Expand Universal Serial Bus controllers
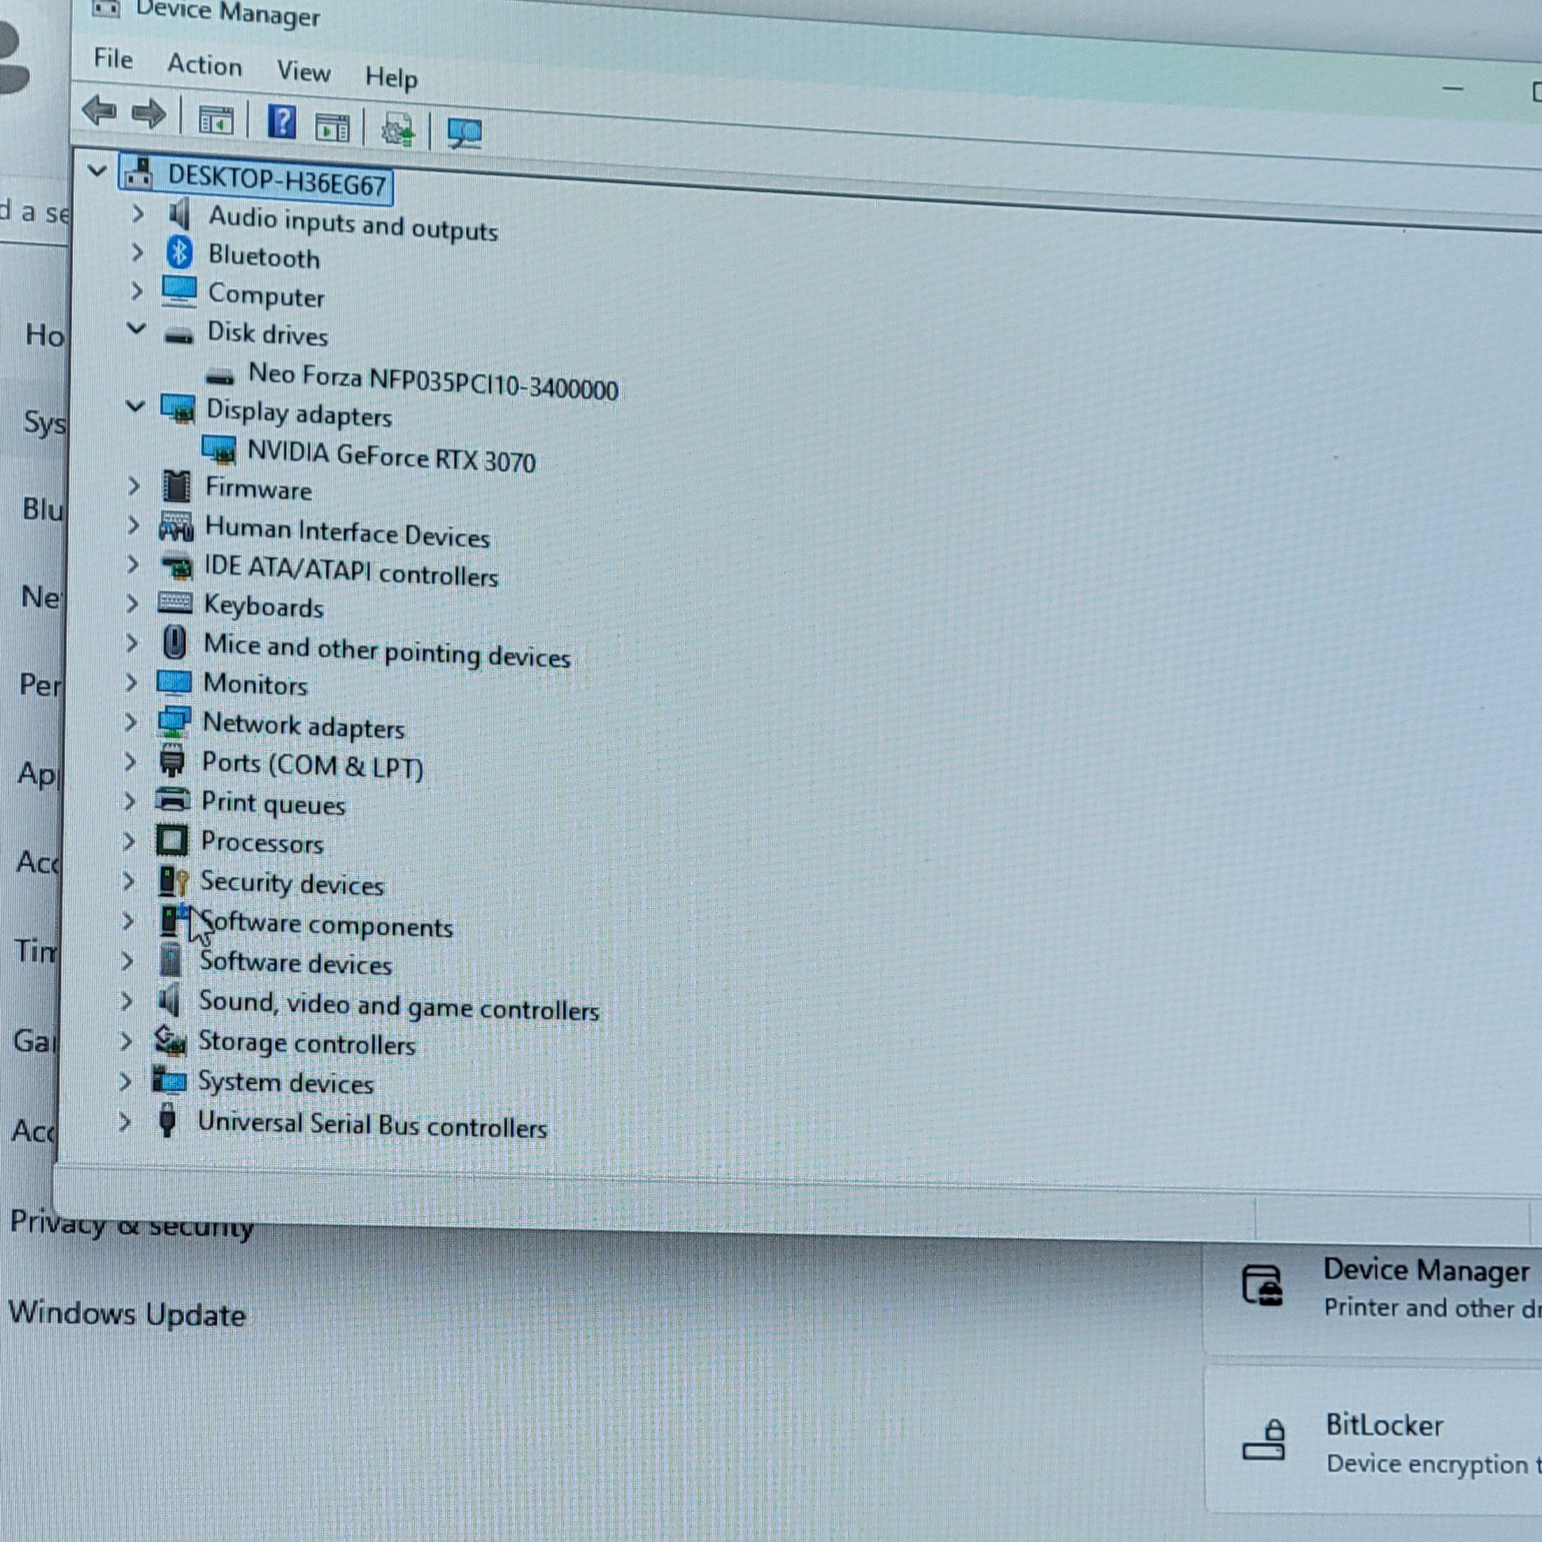1542x1542 pixels. point(124,1121)
